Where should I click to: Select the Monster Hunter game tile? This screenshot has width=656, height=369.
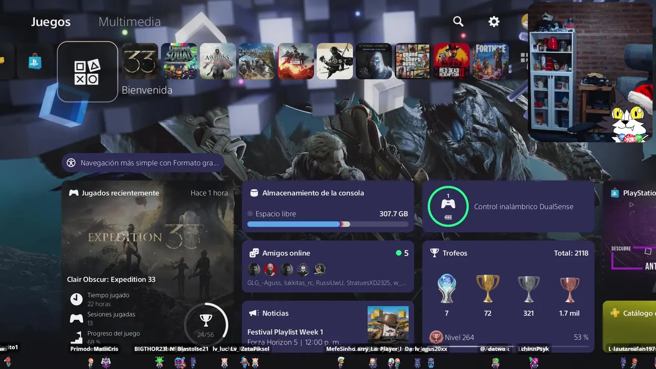click(x=257, y=61)
